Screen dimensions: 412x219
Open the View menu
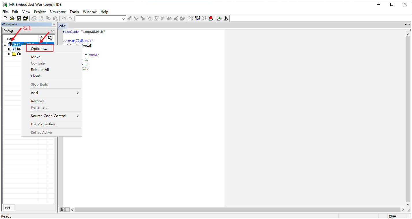tap(26, 12)
